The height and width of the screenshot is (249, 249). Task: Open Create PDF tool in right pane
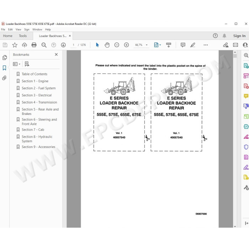tap(246, 86)
